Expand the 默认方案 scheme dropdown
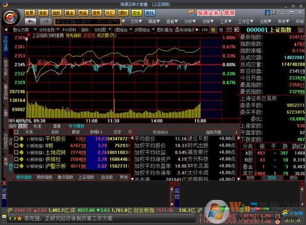The height and width of the screenshot is (225, 306). pyautogui.click(x=35, y=30)
